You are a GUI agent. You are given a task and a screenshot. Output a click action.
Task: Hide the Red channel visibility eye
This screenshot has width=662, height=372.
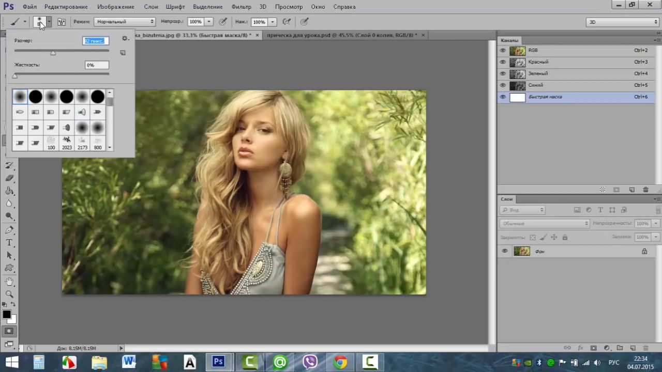point(503,62)
